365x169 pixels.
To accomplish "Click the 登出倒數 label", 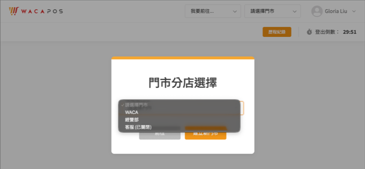I will [x=327, y=32].
